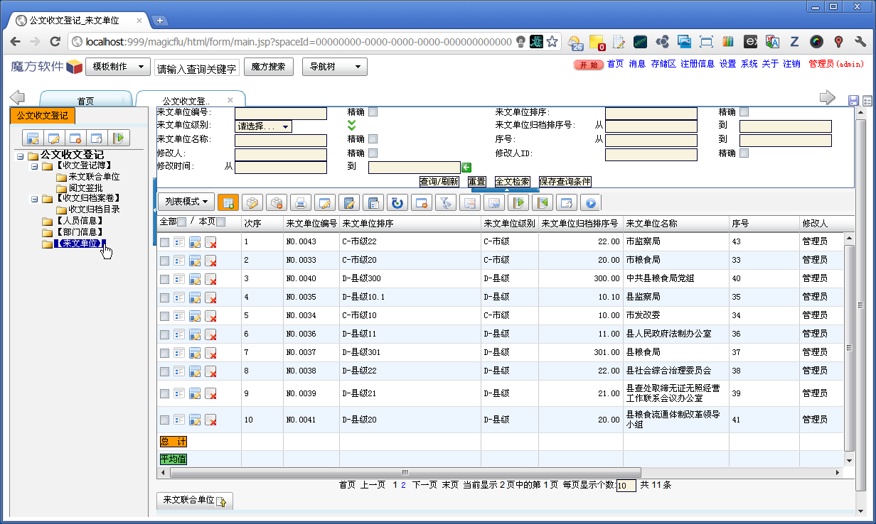The height and width of the screenshot is (524, 876).
Task: Check the 全部 select-all checkbox
Action: pyautogui.click(x=182, y=222)
